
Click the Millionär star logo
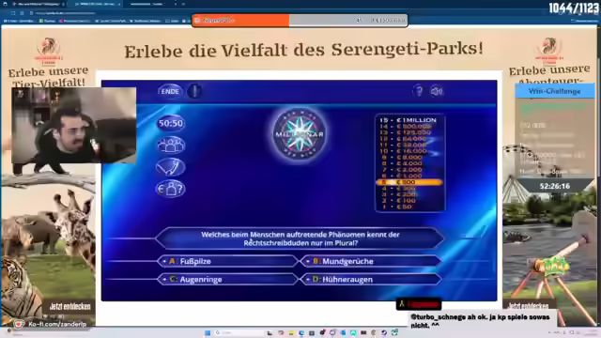click(x=300, y=134)
